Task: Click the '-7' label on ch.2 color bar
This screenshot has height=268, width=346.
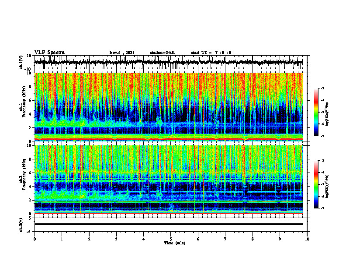Action: pos(322,208)
